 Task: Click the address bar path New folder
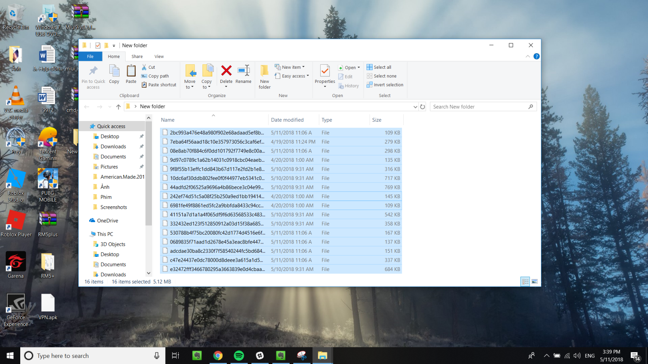[153, 106]
